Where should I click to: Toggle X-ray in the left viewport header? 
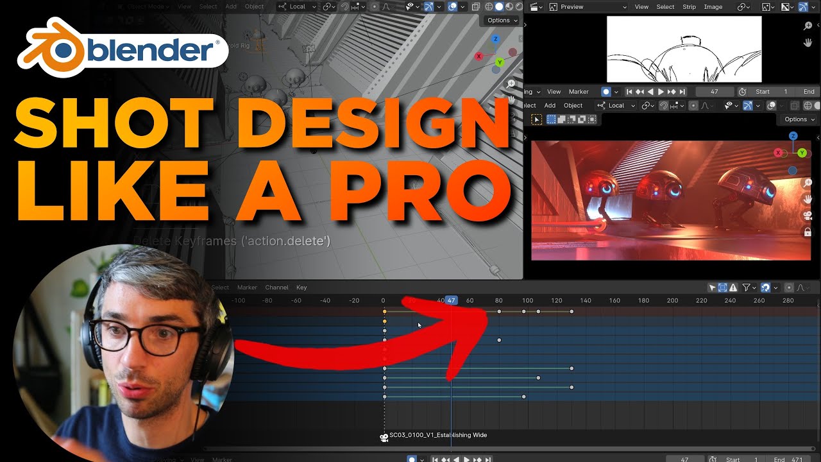click(x=475, y=6)
